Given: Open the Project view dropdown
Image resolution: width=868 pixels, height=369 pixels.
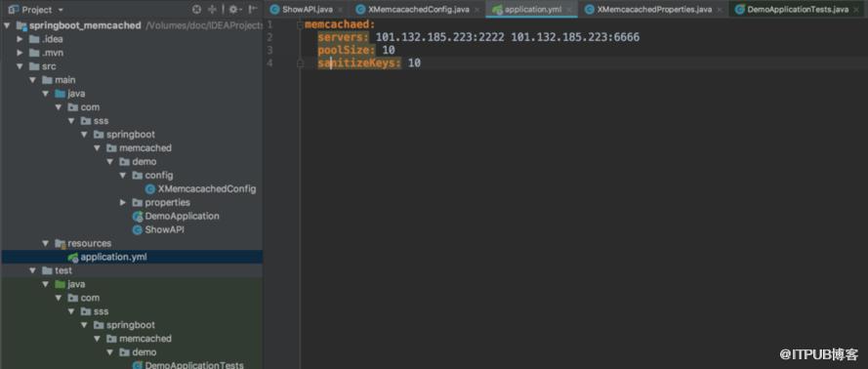Looking at the screenshot, I should (x=61, y=10).
